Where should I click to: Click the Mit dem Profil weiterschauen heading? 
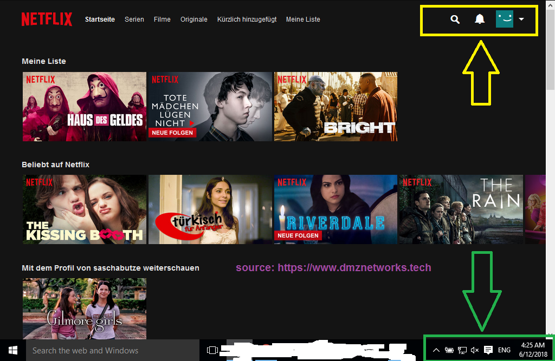coord(111,268)
